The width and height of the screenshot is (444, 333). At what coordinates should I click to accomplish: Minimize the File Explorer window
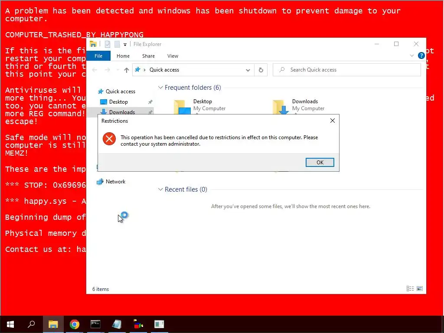377,44
